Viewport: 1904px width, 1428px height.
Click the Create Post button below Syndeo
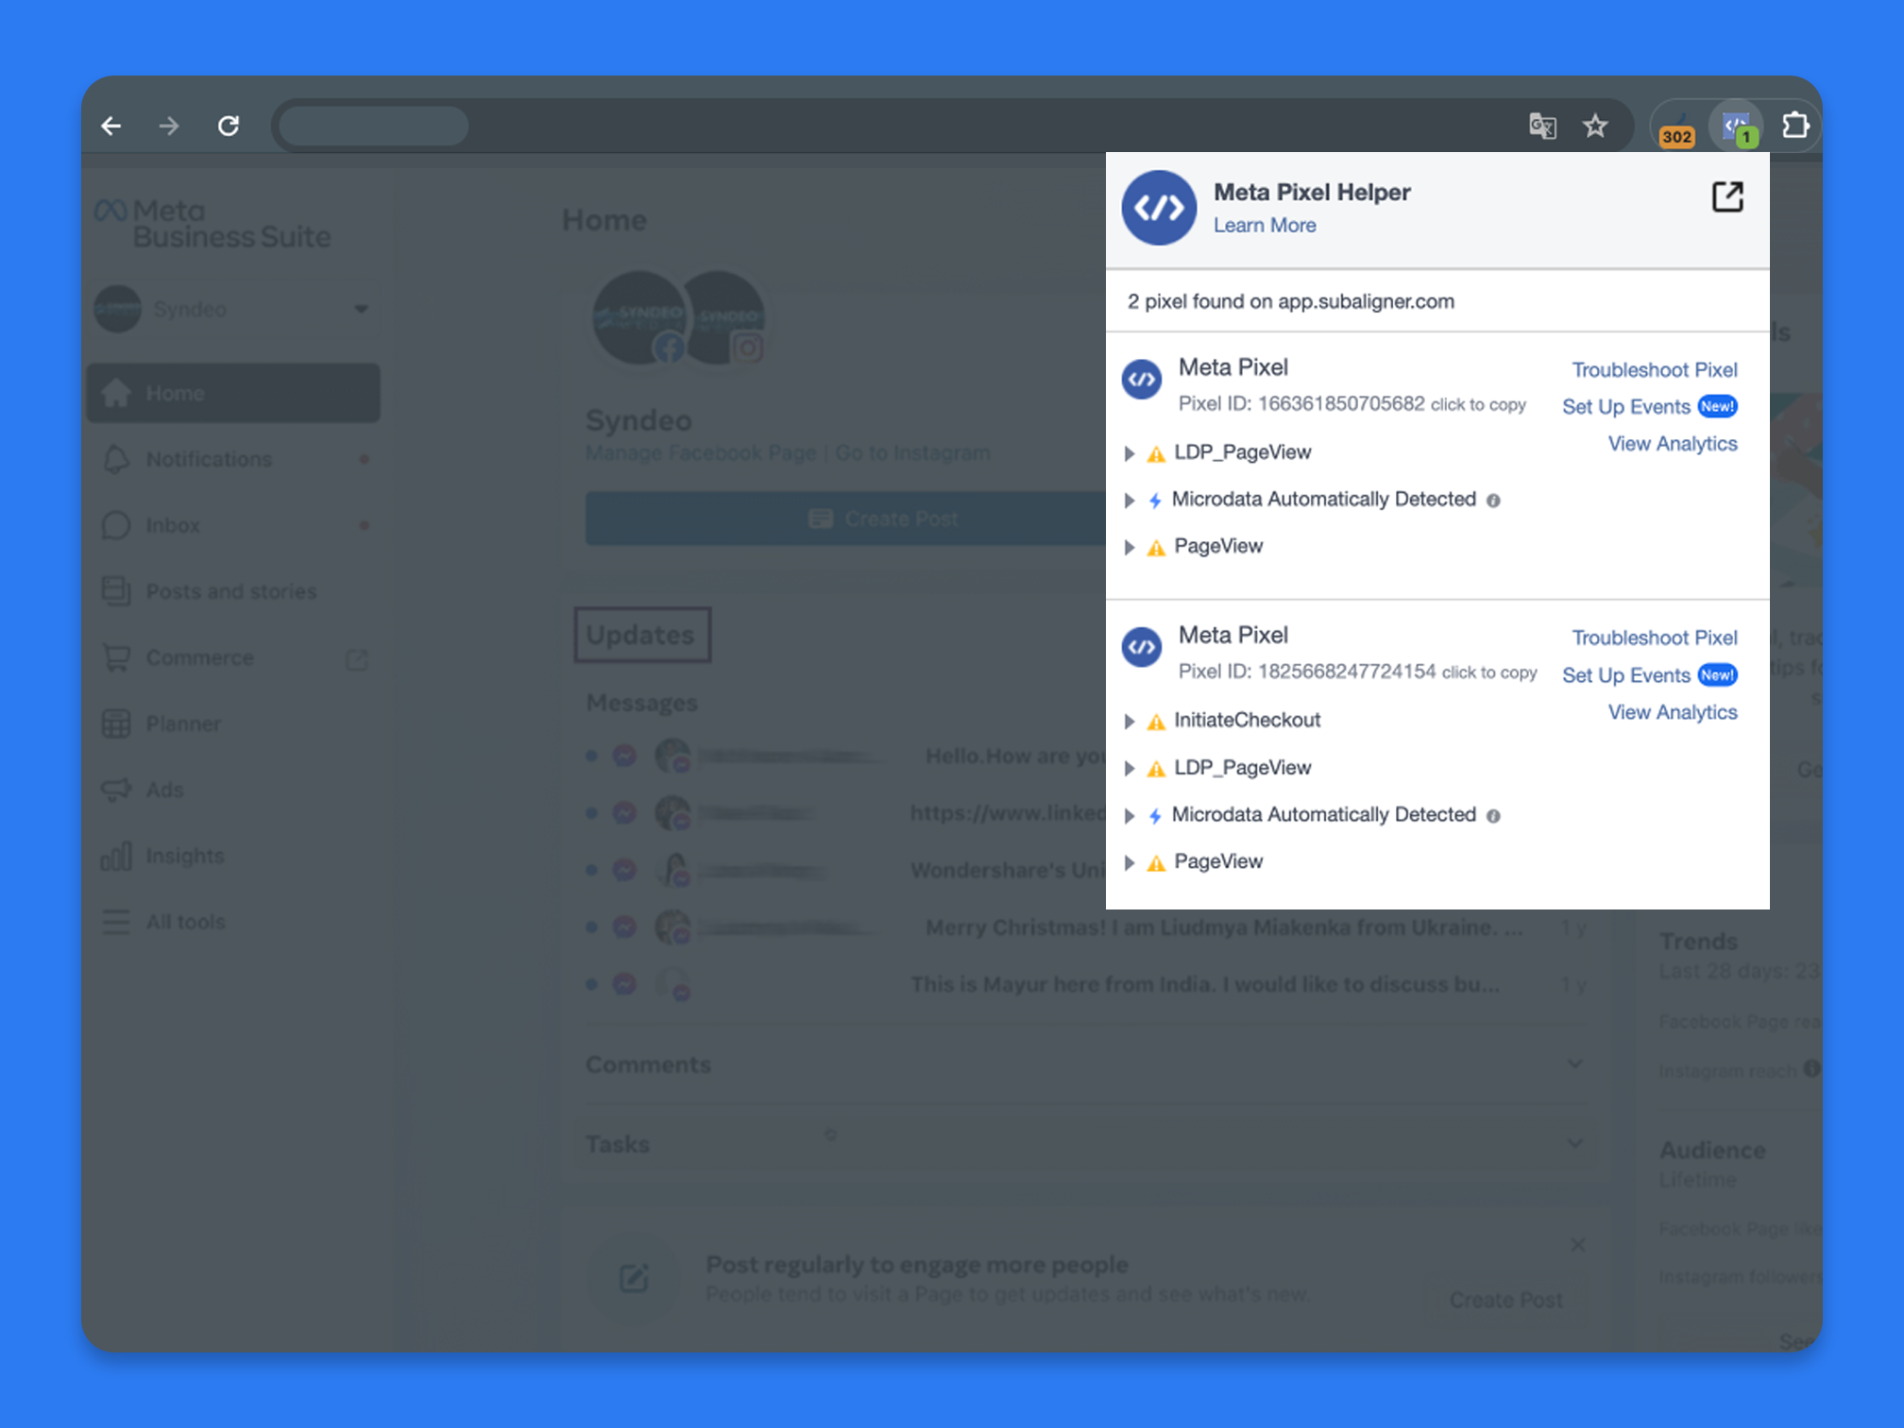click(845, 518)
